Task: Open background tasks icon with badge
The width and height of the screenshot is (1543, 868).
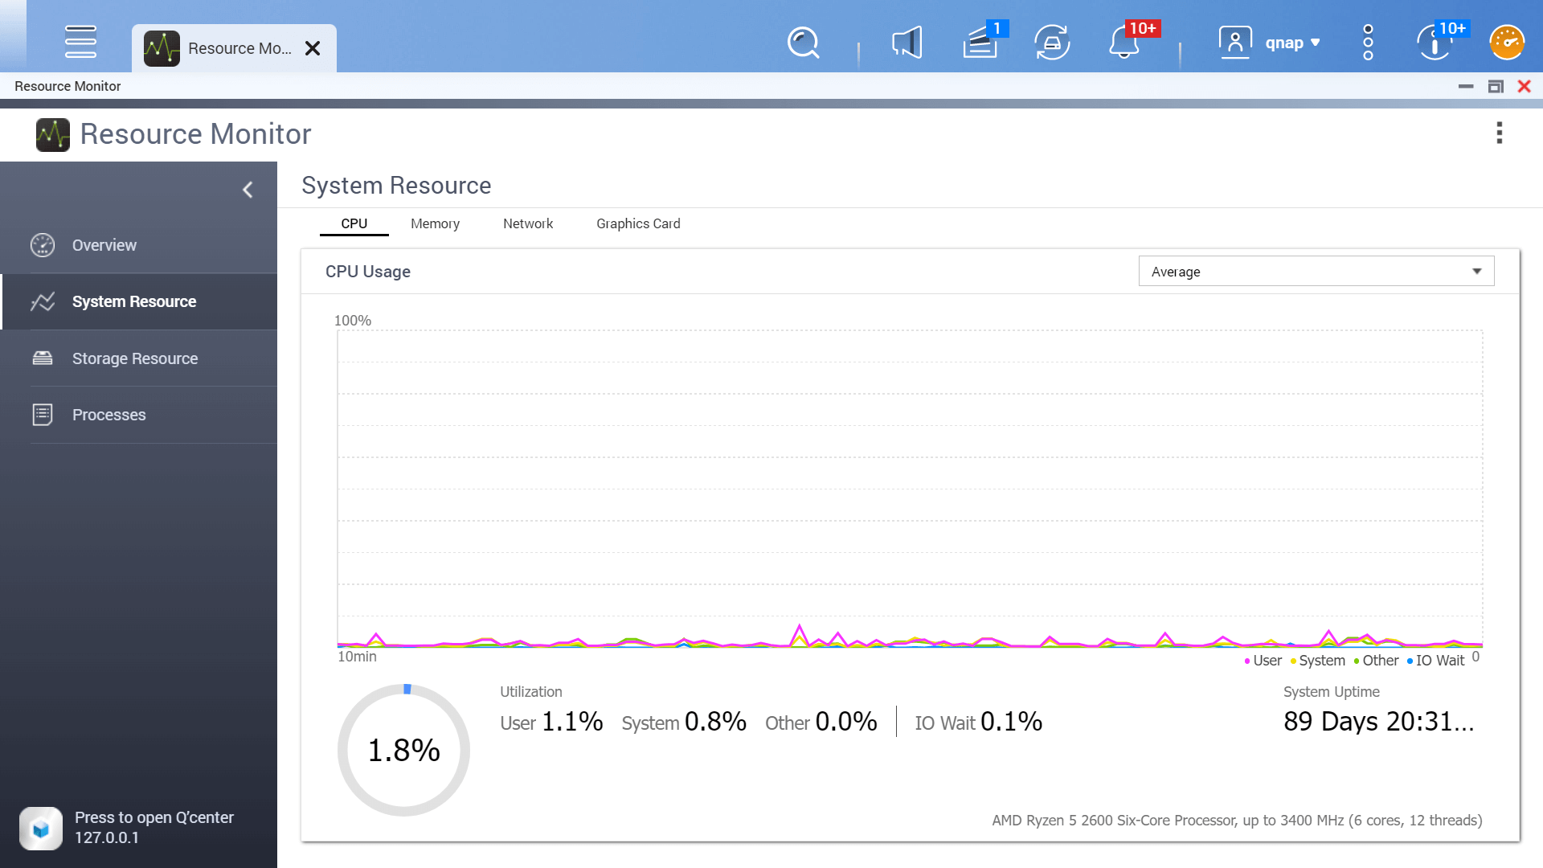Action: 980,43
